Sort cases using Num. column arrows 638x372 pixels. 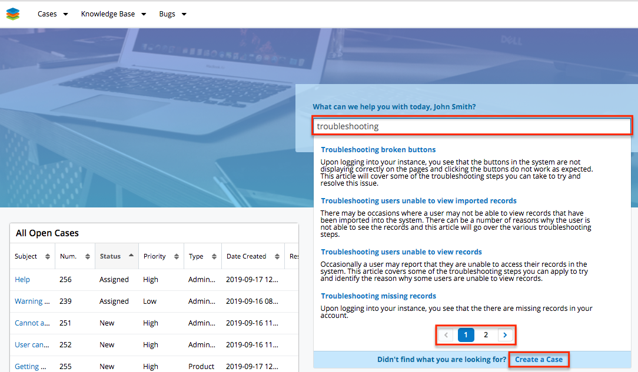pyautogui.click(x=88, y=257)
